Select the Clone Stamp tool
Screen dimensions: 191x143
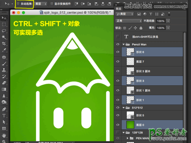(4, 70)
